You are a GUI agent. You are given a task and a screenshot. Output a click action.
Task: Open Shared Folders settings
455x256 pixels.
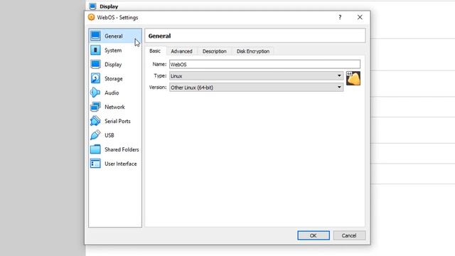115,149
